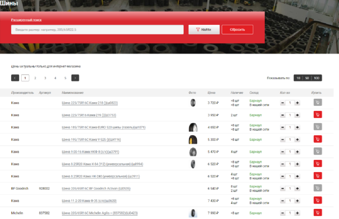Screen dimensions: 339x219
Task: Increase quantity for Кама НКФ-8 tire
Action: pos(297,152)
